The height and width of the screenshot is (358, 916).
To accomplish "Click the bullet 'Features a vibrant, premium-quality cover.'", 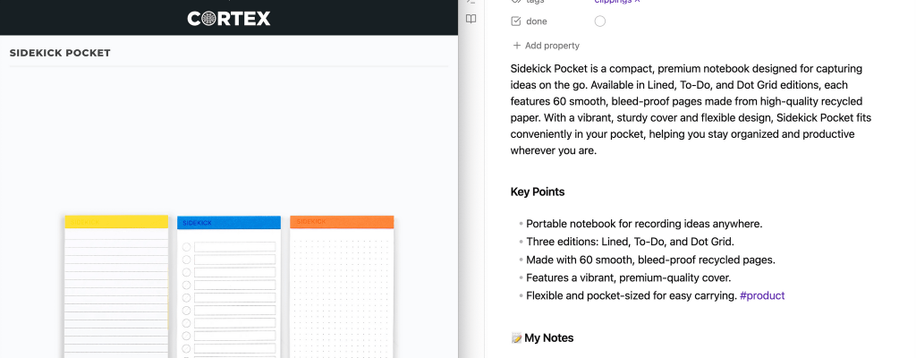I will [x=628, y=277].
